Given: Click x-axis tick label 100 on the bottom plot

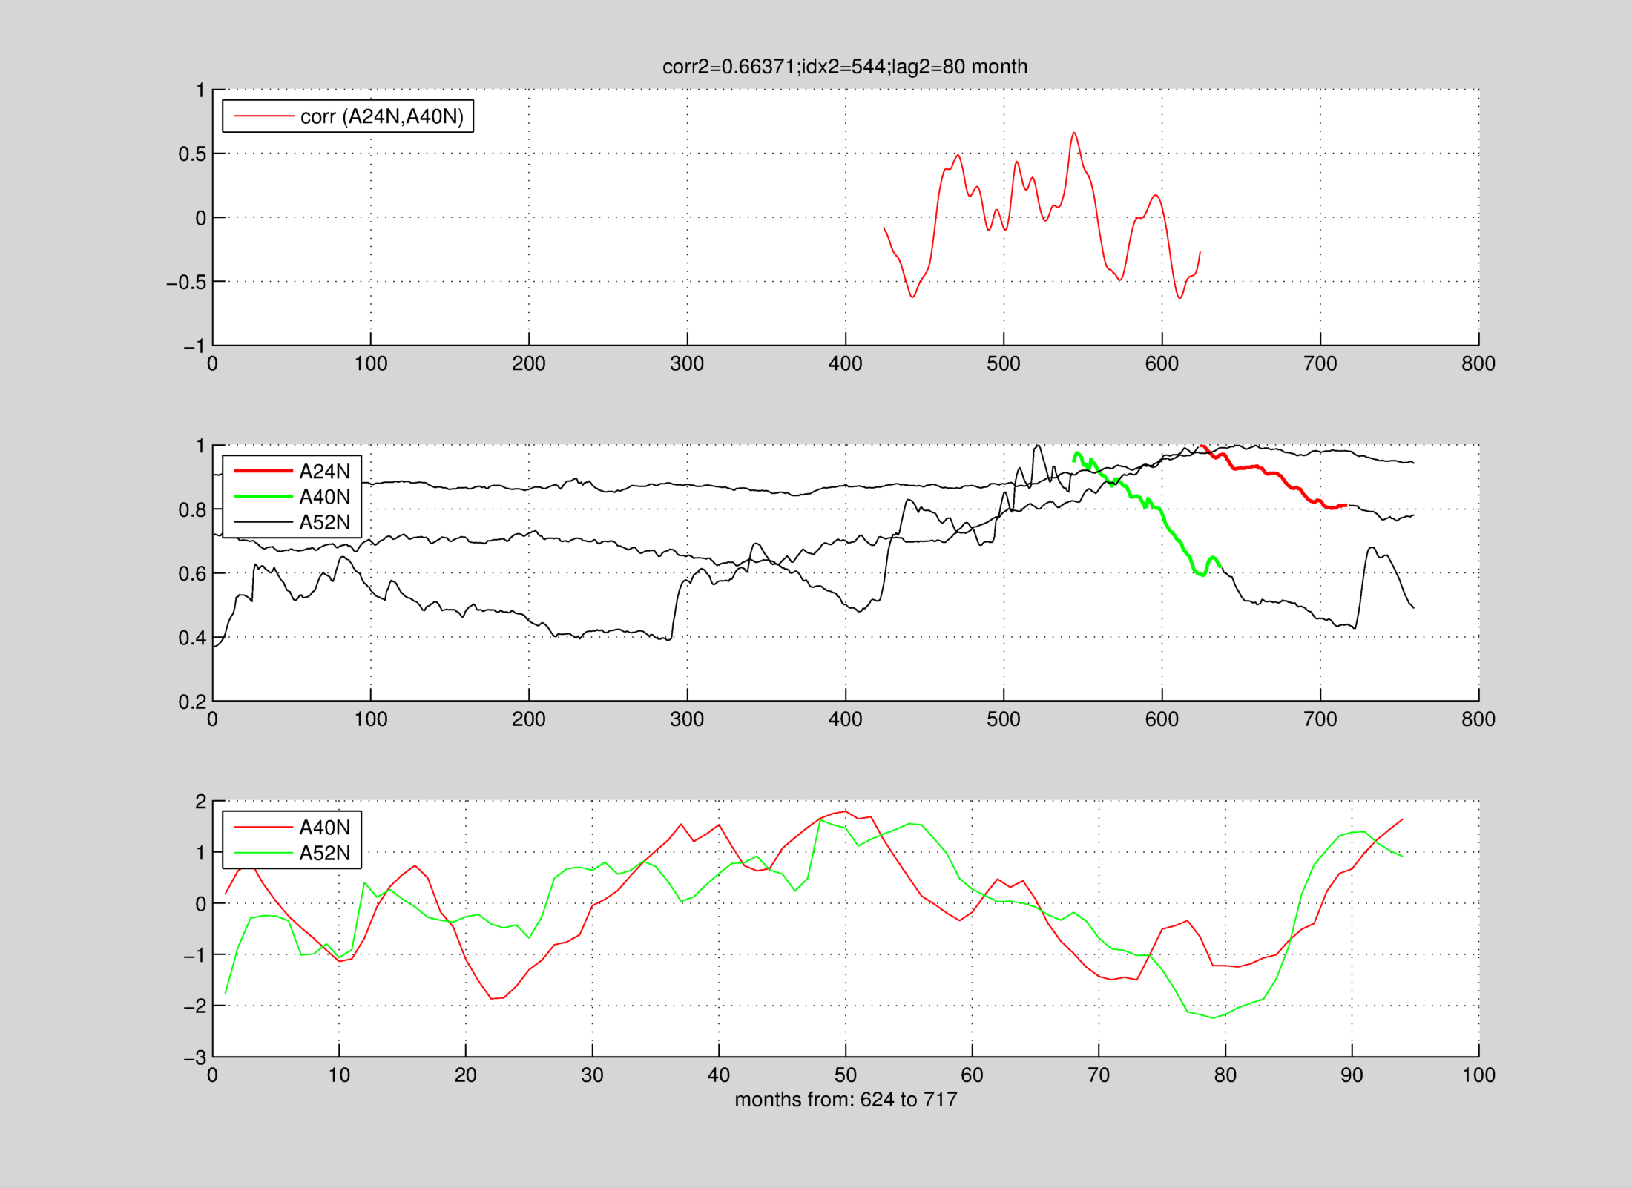Looking at the screenshot, I should point(1478,1075).
